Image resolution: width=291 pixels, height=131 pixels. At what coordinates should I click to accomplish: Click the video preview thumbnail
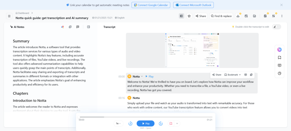coord(192,50)
